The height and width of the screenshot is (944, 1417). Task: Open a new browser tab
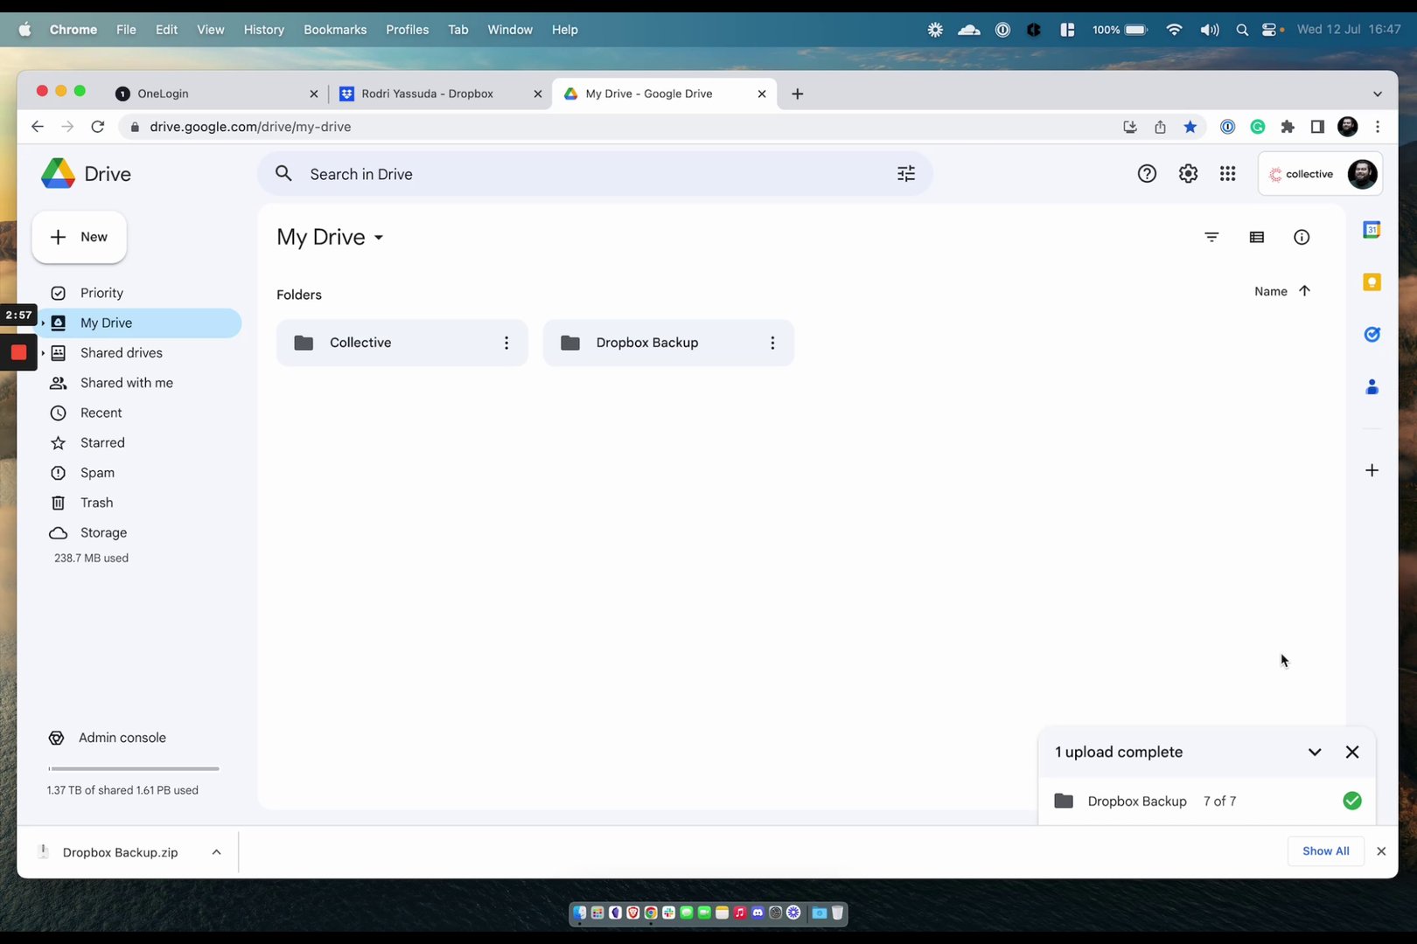[797, 94]
